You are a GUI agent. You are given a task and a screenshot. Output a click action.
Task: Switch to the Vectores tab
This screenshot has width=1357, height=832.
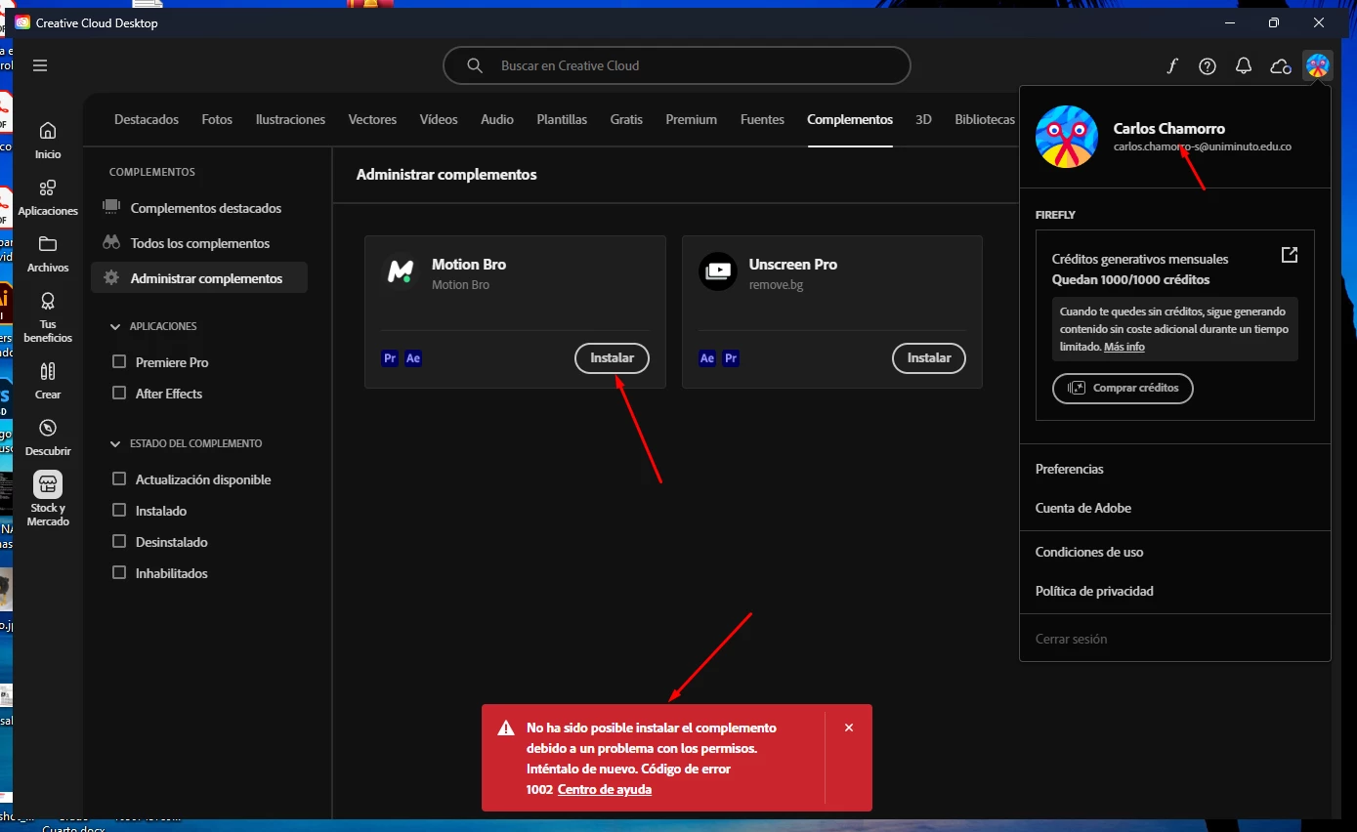(372, 119)
